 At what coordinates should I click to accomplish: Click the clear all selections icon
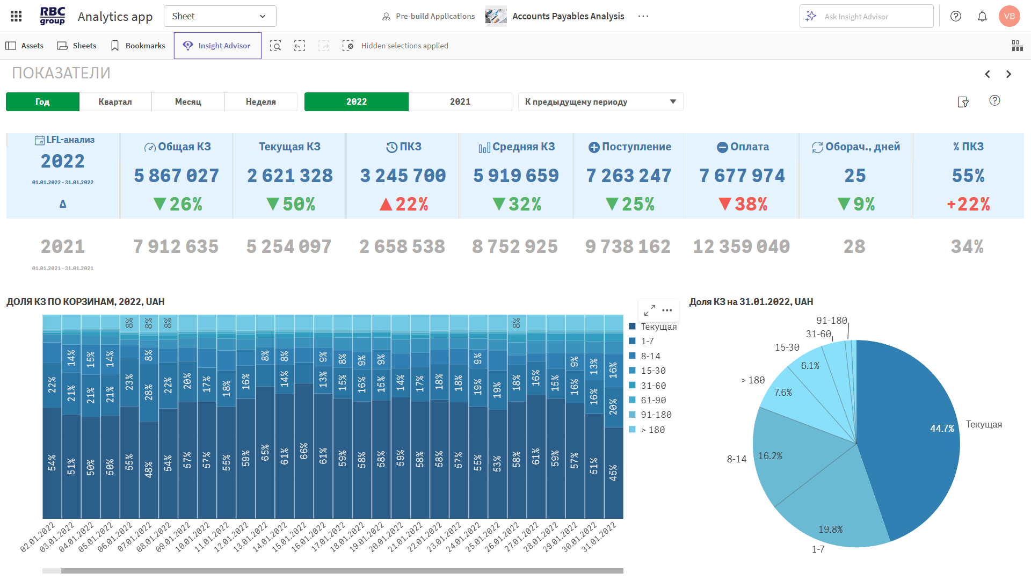(x=348, y=46)
